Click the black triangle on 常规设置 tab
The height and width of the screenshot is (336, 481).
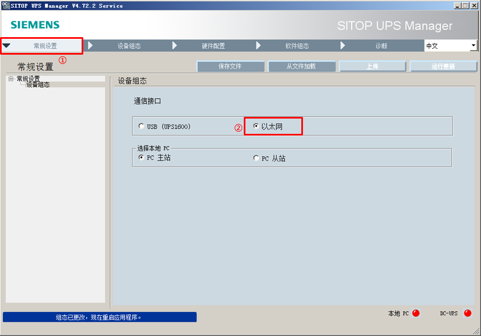pyautogui.click(x=7, y=46)
